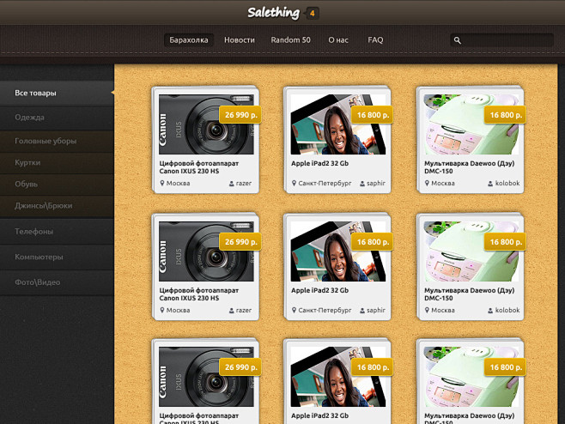Open first-row title Цифровой фотоаппарат Canon IXUS 230 HS
Viewport: 565px width, 424px height.
199,167
